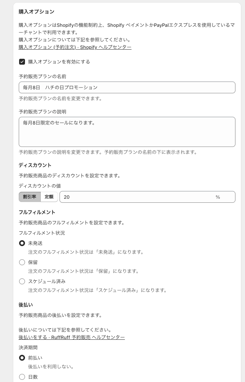The width and height of the screenshot is (245, 382).
Task: Click the % suffix in the discount field
Action: pos(218,197)
